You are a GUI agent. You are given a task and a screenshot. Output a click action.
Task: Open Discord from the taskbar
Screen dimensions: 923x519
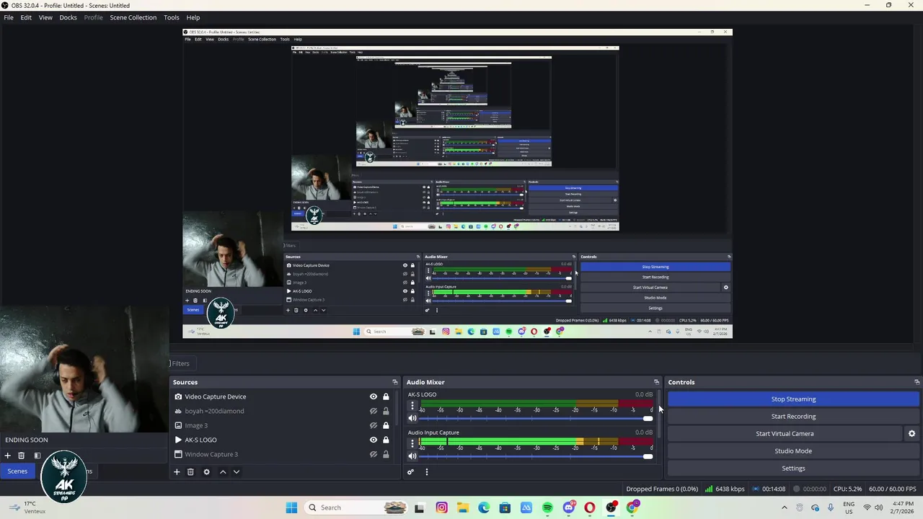[569, 507]
